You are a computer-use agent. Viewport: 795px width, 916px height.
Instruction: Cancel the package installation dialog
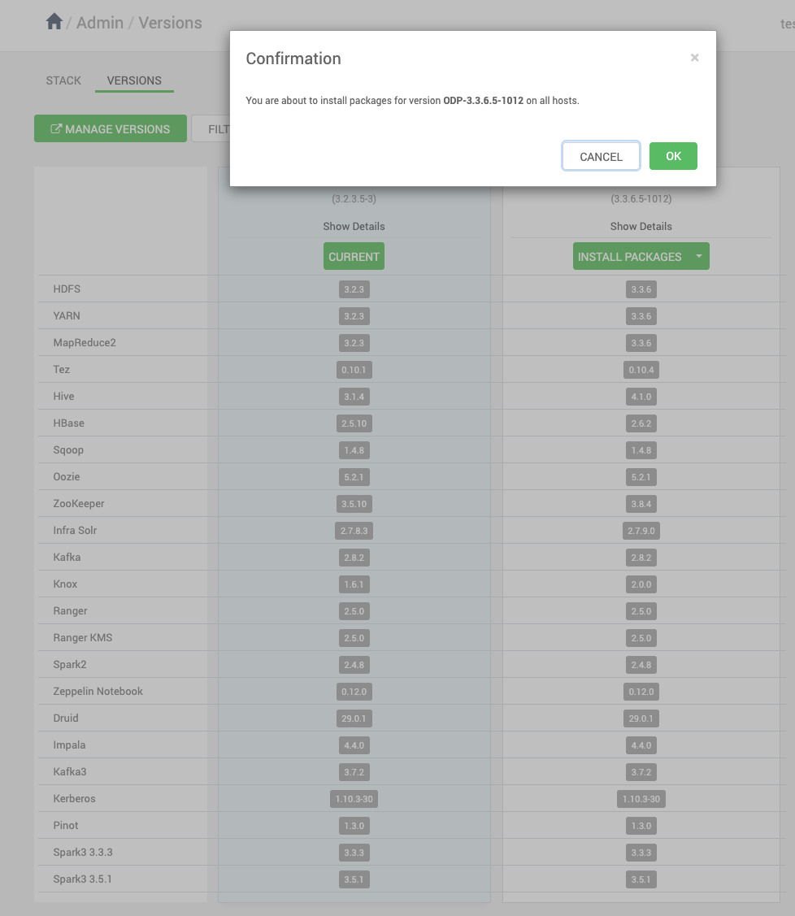(601, 156)
